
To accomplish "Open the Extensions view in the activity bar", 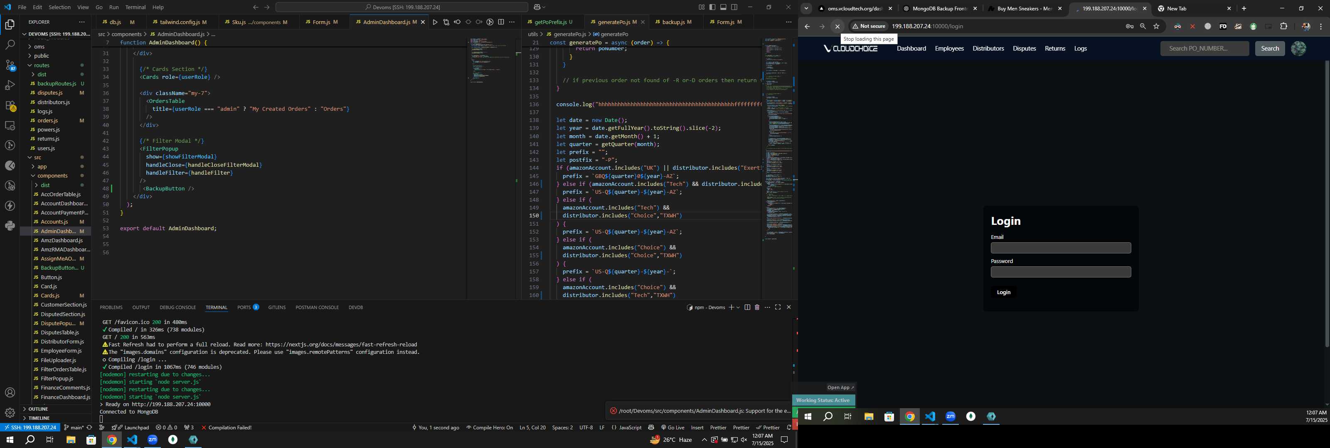I will 10,106.
